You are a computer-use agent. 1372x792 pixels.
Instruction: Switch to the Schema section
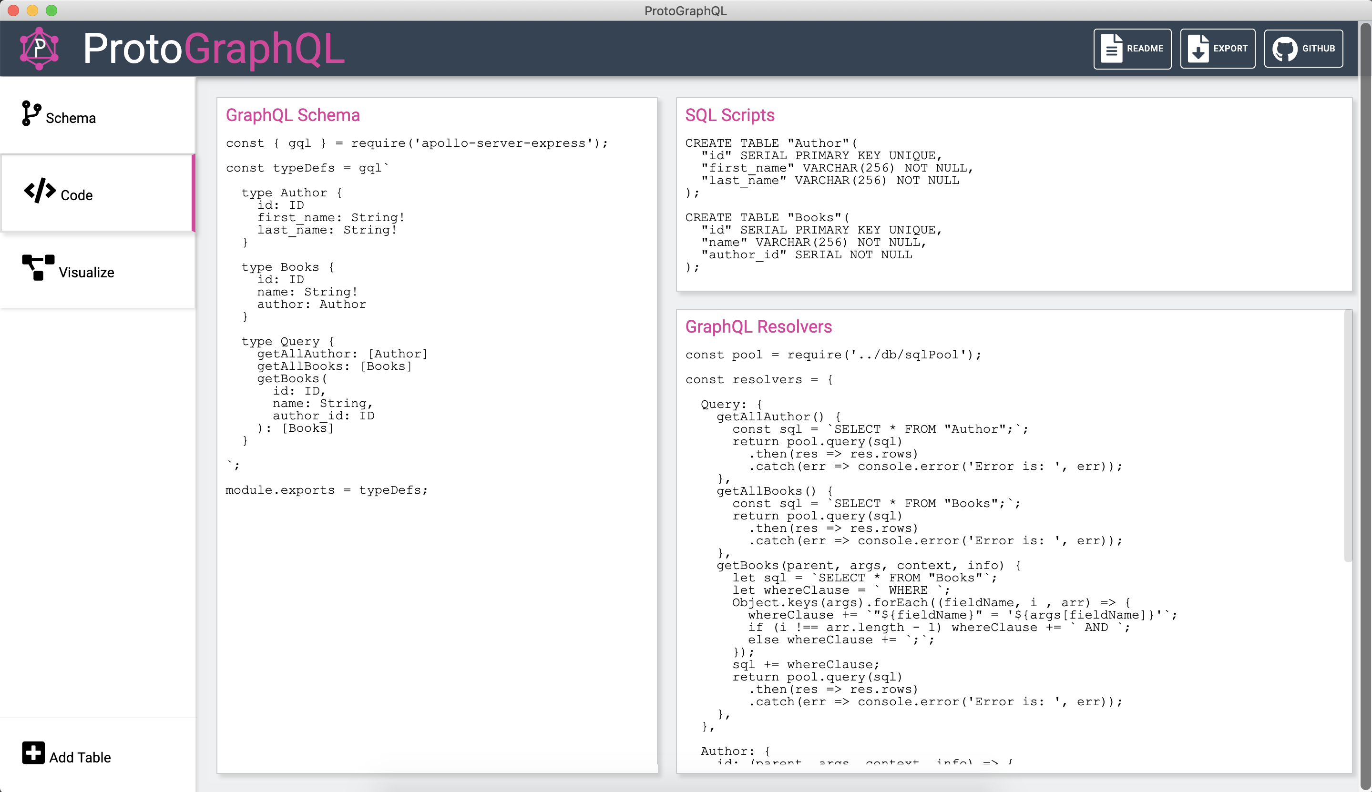pos(71,117)
